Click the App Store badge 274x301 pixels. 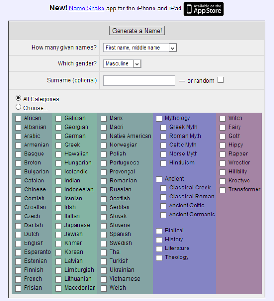coord(204,9)
